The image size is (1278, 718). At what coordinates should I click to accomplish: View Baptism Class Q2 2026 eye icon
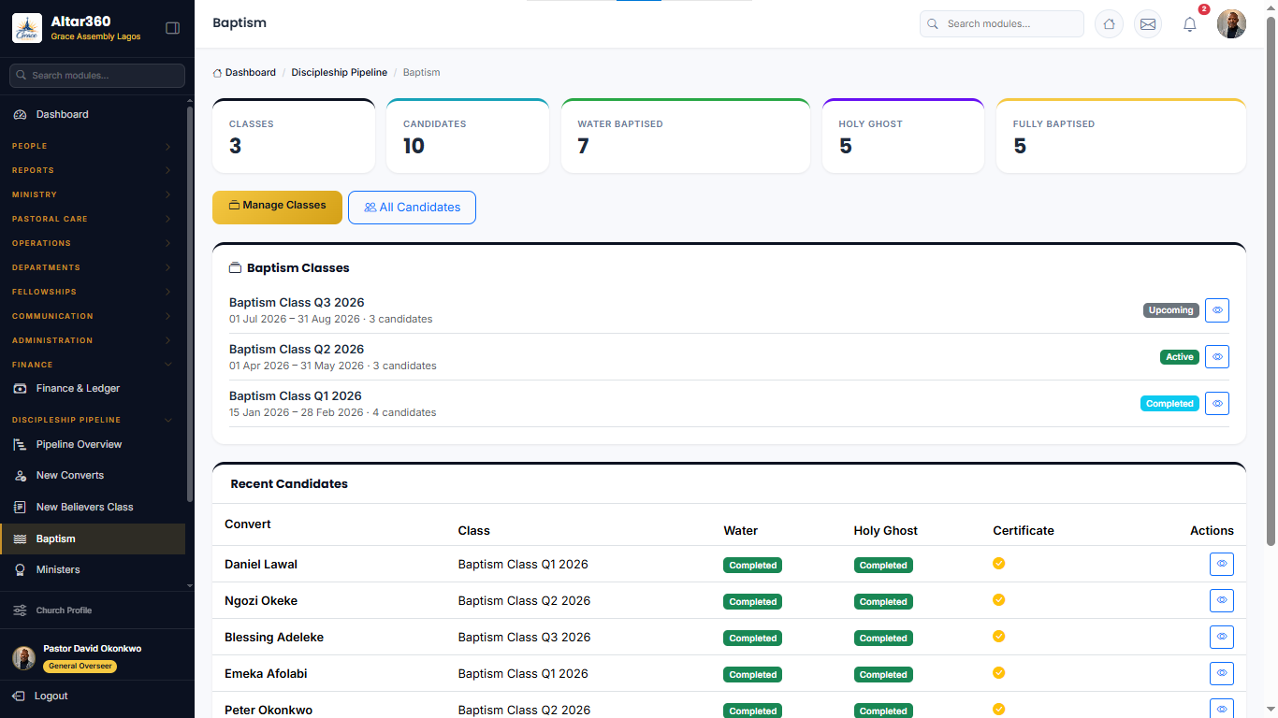point(1217,357)
